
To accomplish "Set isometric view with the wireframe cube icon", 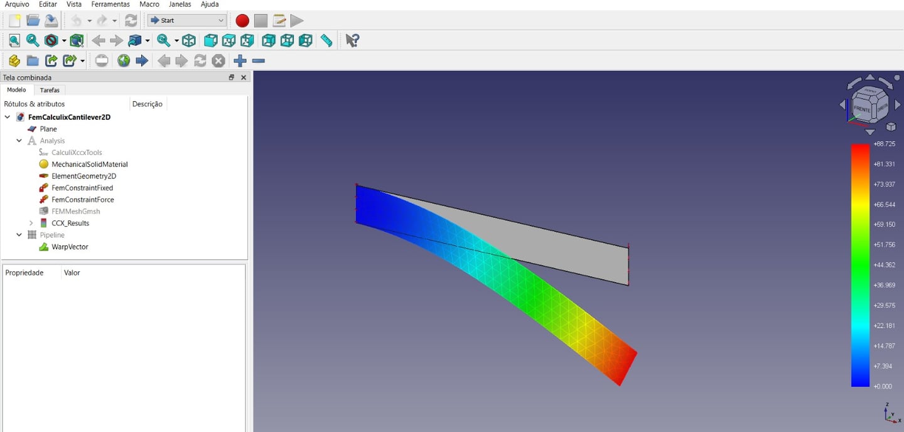I will [189, 41].
